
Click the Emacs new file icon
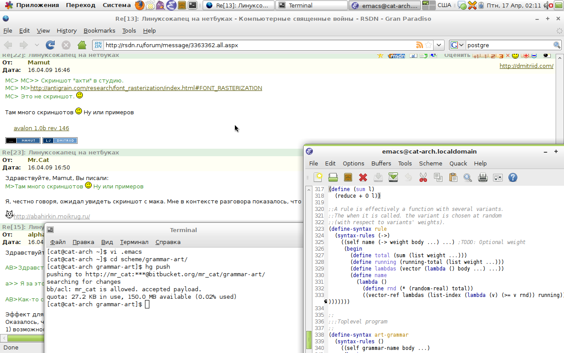tap(318, 177)
